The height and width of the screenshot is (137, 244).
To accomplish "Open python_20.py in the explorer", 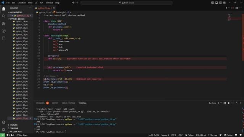I will coord(22,75).
